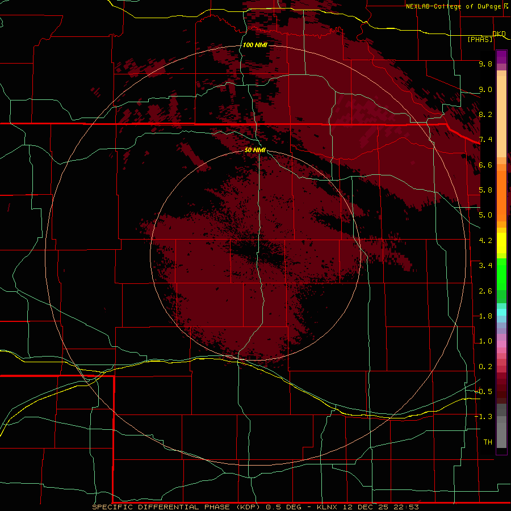Click the 8.2 value on color scale
511x511 pixels.
coord(485,114)
